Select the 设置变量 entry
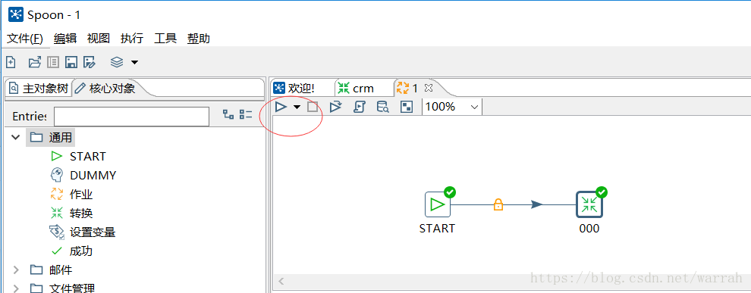Screen dimensions: 751x293 (x=83, y=232)
